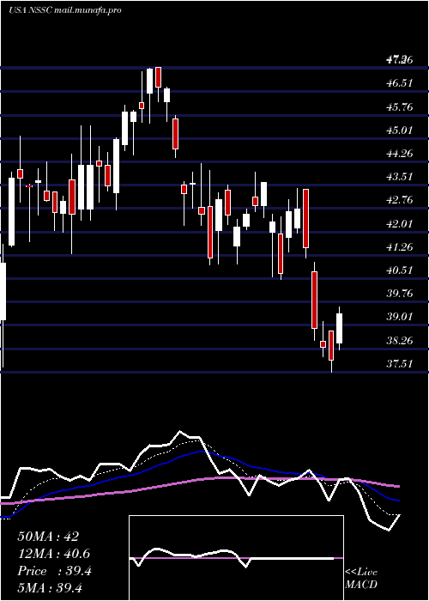This screenshot has height=601, width=429.
Task: Click the '50MA : 42' indicator text
Action: (48, 537)
